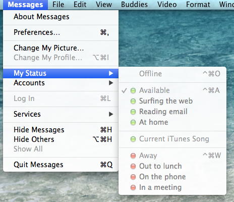This screenshot has width=234, height=202.
Task: Open the Format menu
Action: [x=198, y=5]
